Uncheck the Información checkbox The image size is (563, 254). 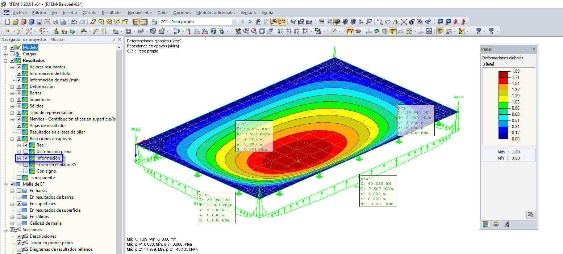26,158
